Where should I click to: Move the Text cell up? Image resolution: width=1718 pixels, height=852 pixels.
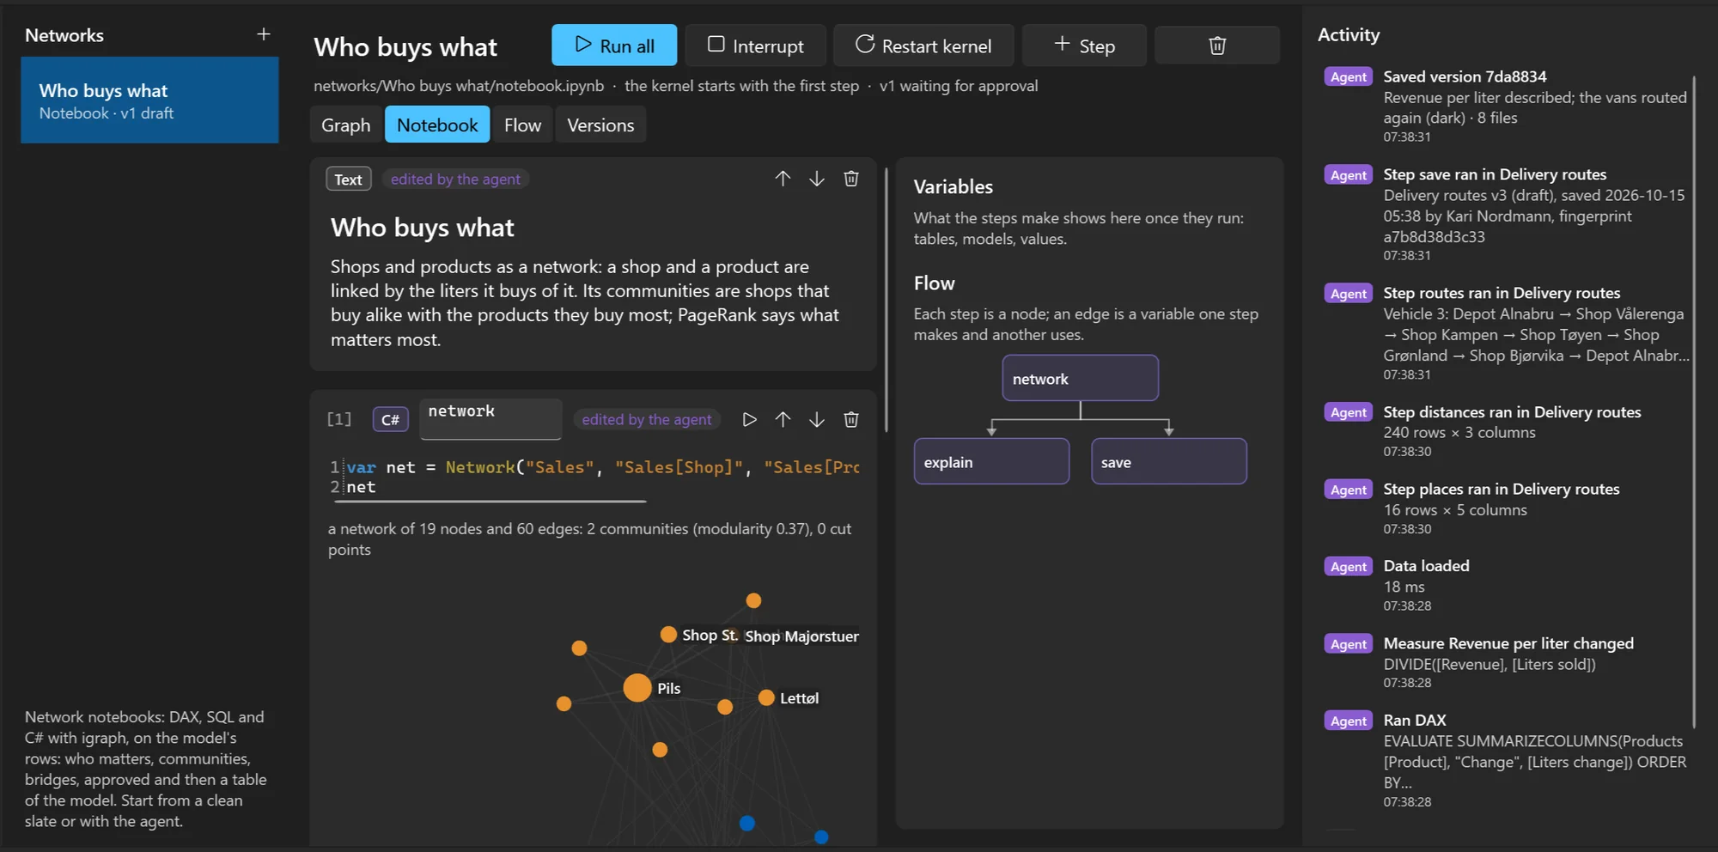783,179
